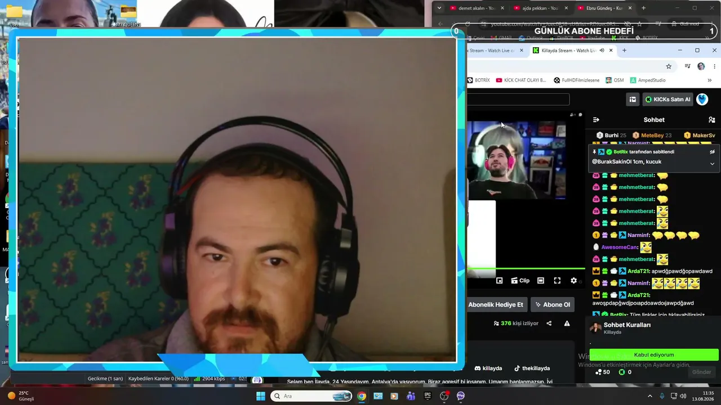This screenshot has width=721, height=405.
Task: Open Chrome from the taskbar
Action: coord(362,396)
